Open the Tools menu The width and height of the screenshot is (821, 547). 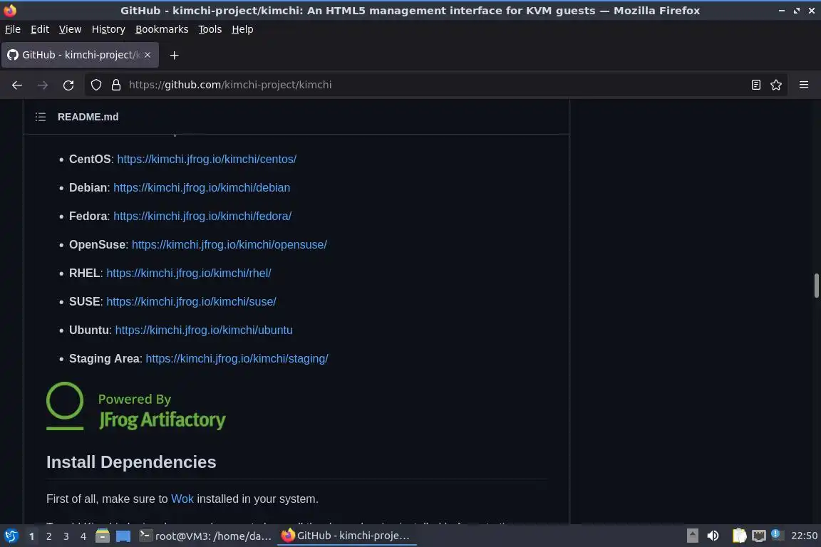pos(210,29)
